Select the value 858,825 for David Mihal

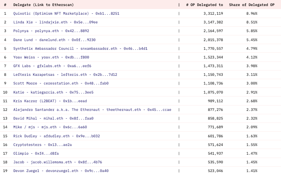(216, 119)
